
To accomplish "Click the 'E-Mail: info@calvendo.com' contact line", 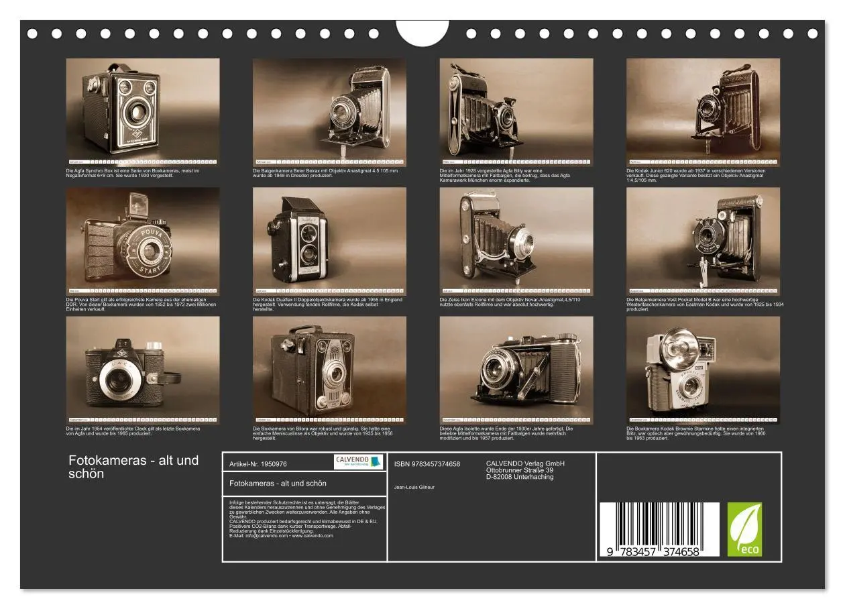I will pyautogui.click(x=281, y=536).
